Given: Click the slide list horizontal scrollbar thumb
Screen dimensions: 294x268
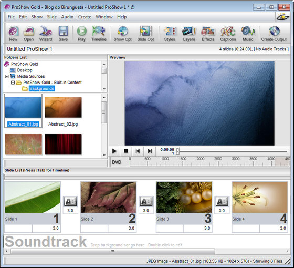Looking at the screenshot, I should click(113, 251).
